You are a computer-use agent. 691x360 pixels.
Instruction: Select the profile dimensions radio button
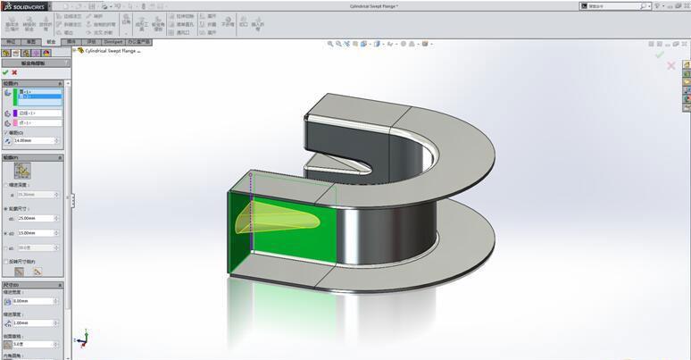click(x=5, y=209)
